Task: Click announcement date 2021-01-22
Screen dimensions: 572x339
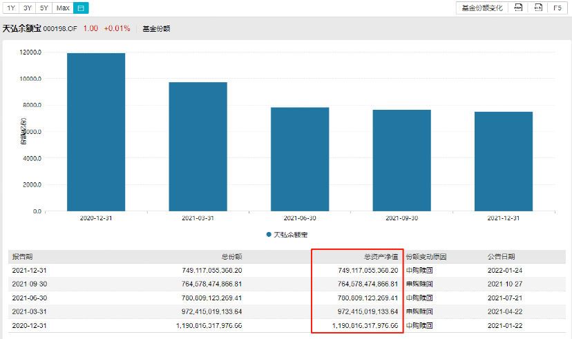Action: pos(505,325)
